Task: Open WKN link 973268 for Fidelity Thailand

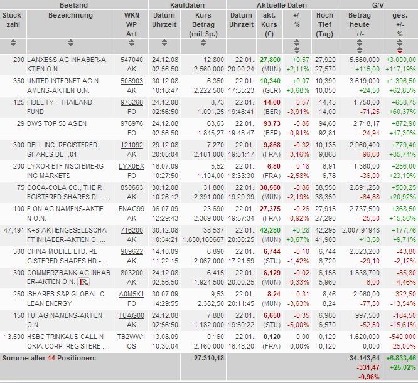Action: pos(132,102)
